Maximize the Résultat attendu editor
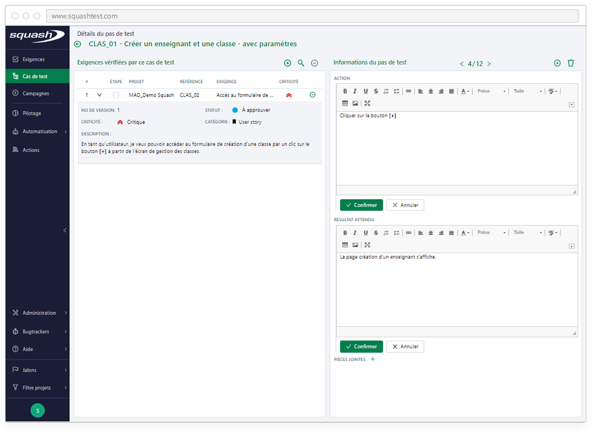The image size is (605, 440). tap(367, 245)
